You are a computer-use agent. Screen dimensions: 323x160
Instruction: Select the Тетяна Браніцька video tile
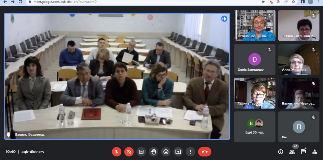tap(255, 25)
